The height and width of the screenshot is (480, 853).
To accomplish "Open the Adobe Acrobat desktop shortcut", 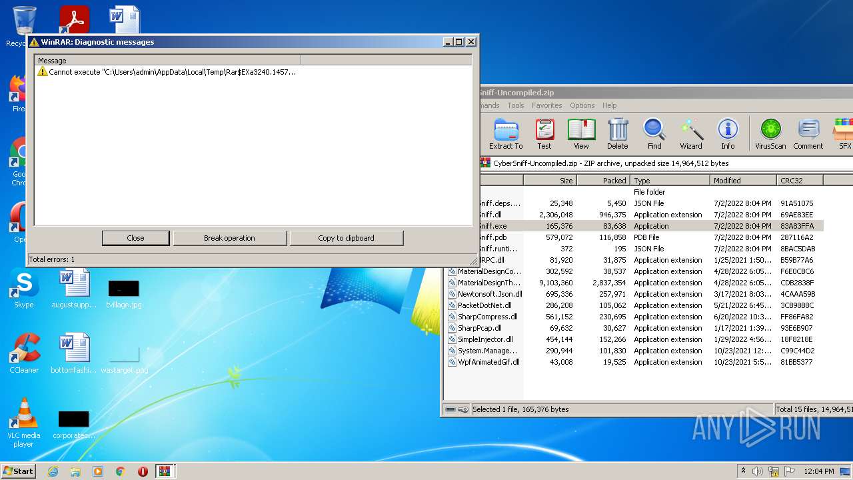I will [x=74, y=20].
